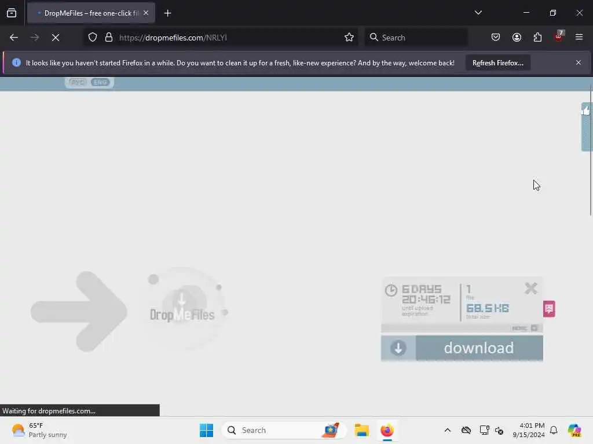
Task: Click the thumbs-up feedback side tab
Action: point(587,127)
